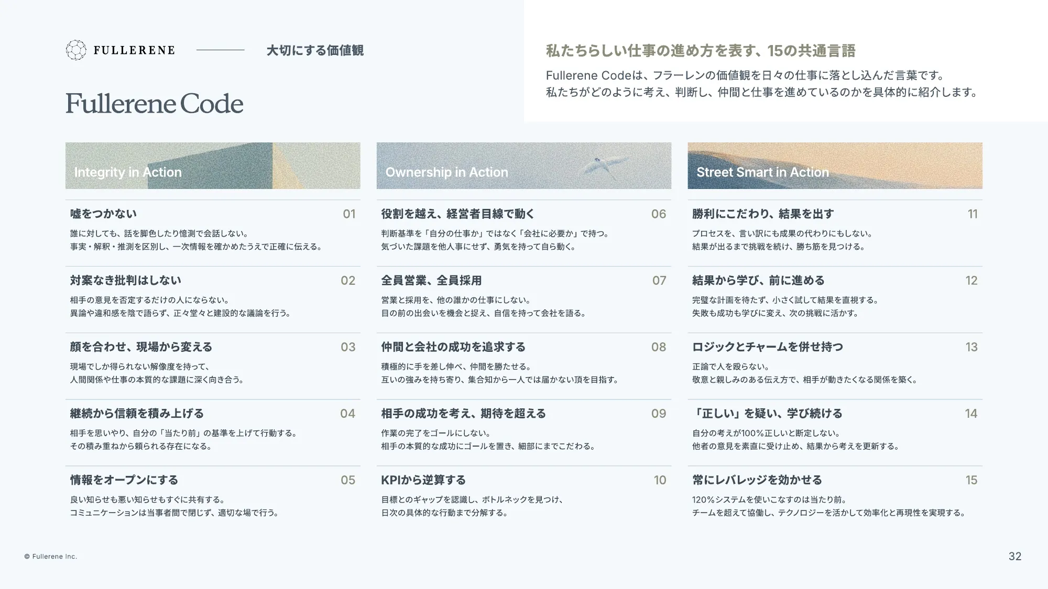
Task: Select heading 仲間と会社の成功を追求する
Action: tap(453, 347)
